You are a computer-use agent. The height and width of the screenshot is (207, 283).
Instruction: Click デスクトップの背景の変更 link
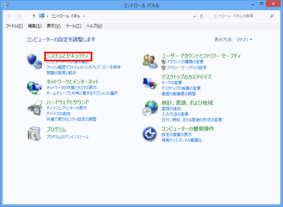point(181,89)
